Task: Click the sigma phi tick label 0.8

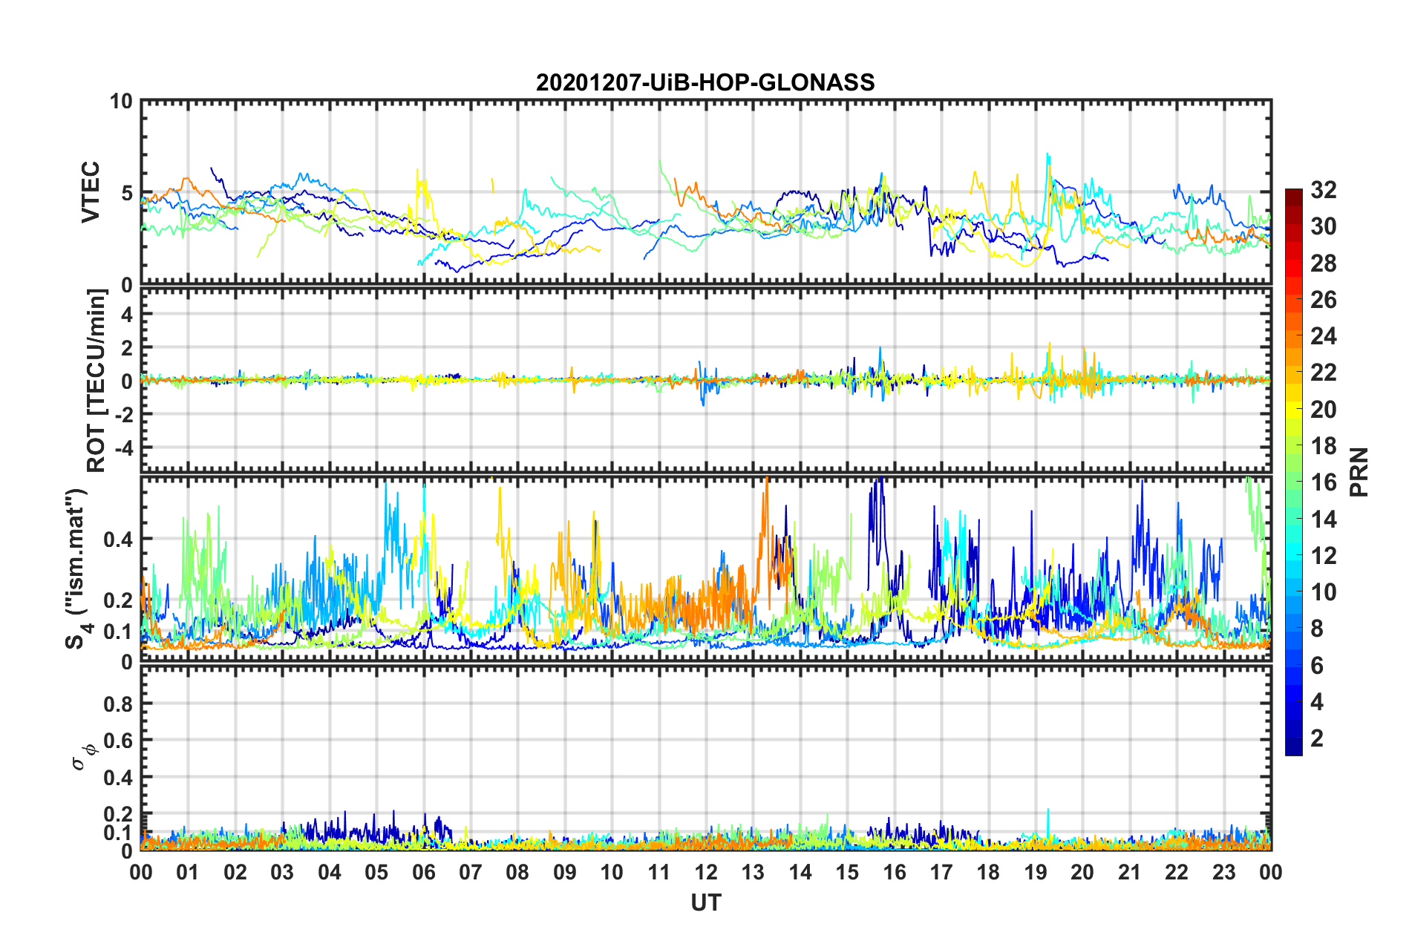Action: point(119,704)
